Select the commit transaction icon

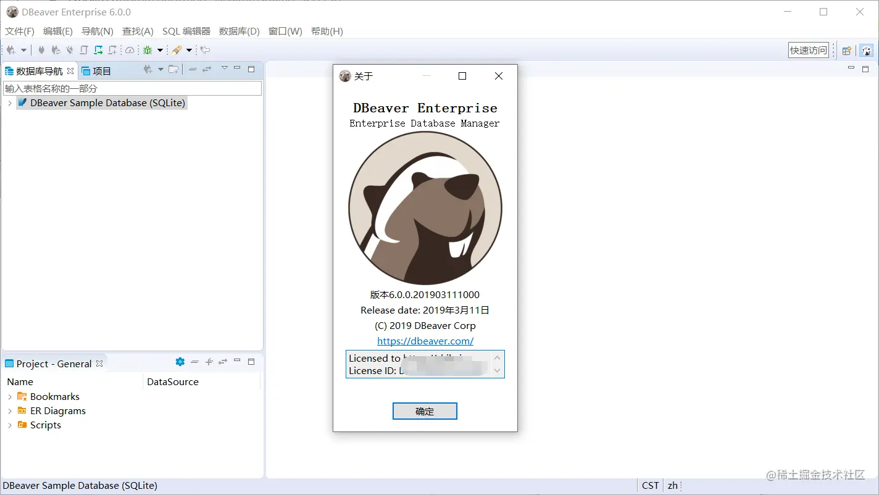click(x=84, y=49)
